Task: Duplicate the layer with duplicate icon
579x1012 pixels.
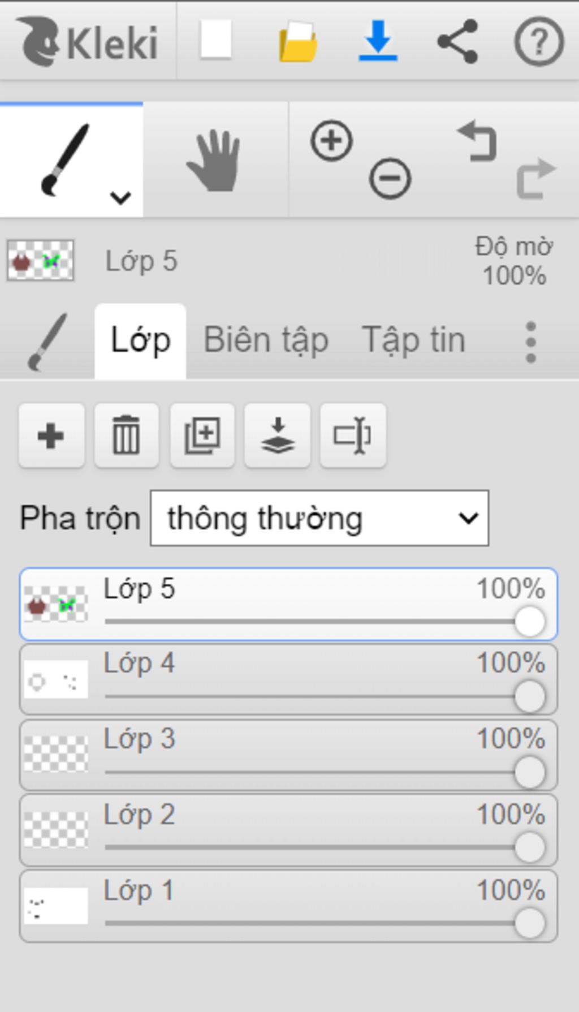Action: point(202,436)
